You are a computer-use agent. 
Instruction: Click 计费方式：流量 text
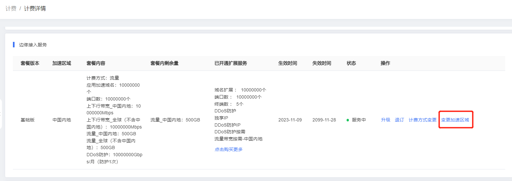pyautogui.click(x=103, y=78)
